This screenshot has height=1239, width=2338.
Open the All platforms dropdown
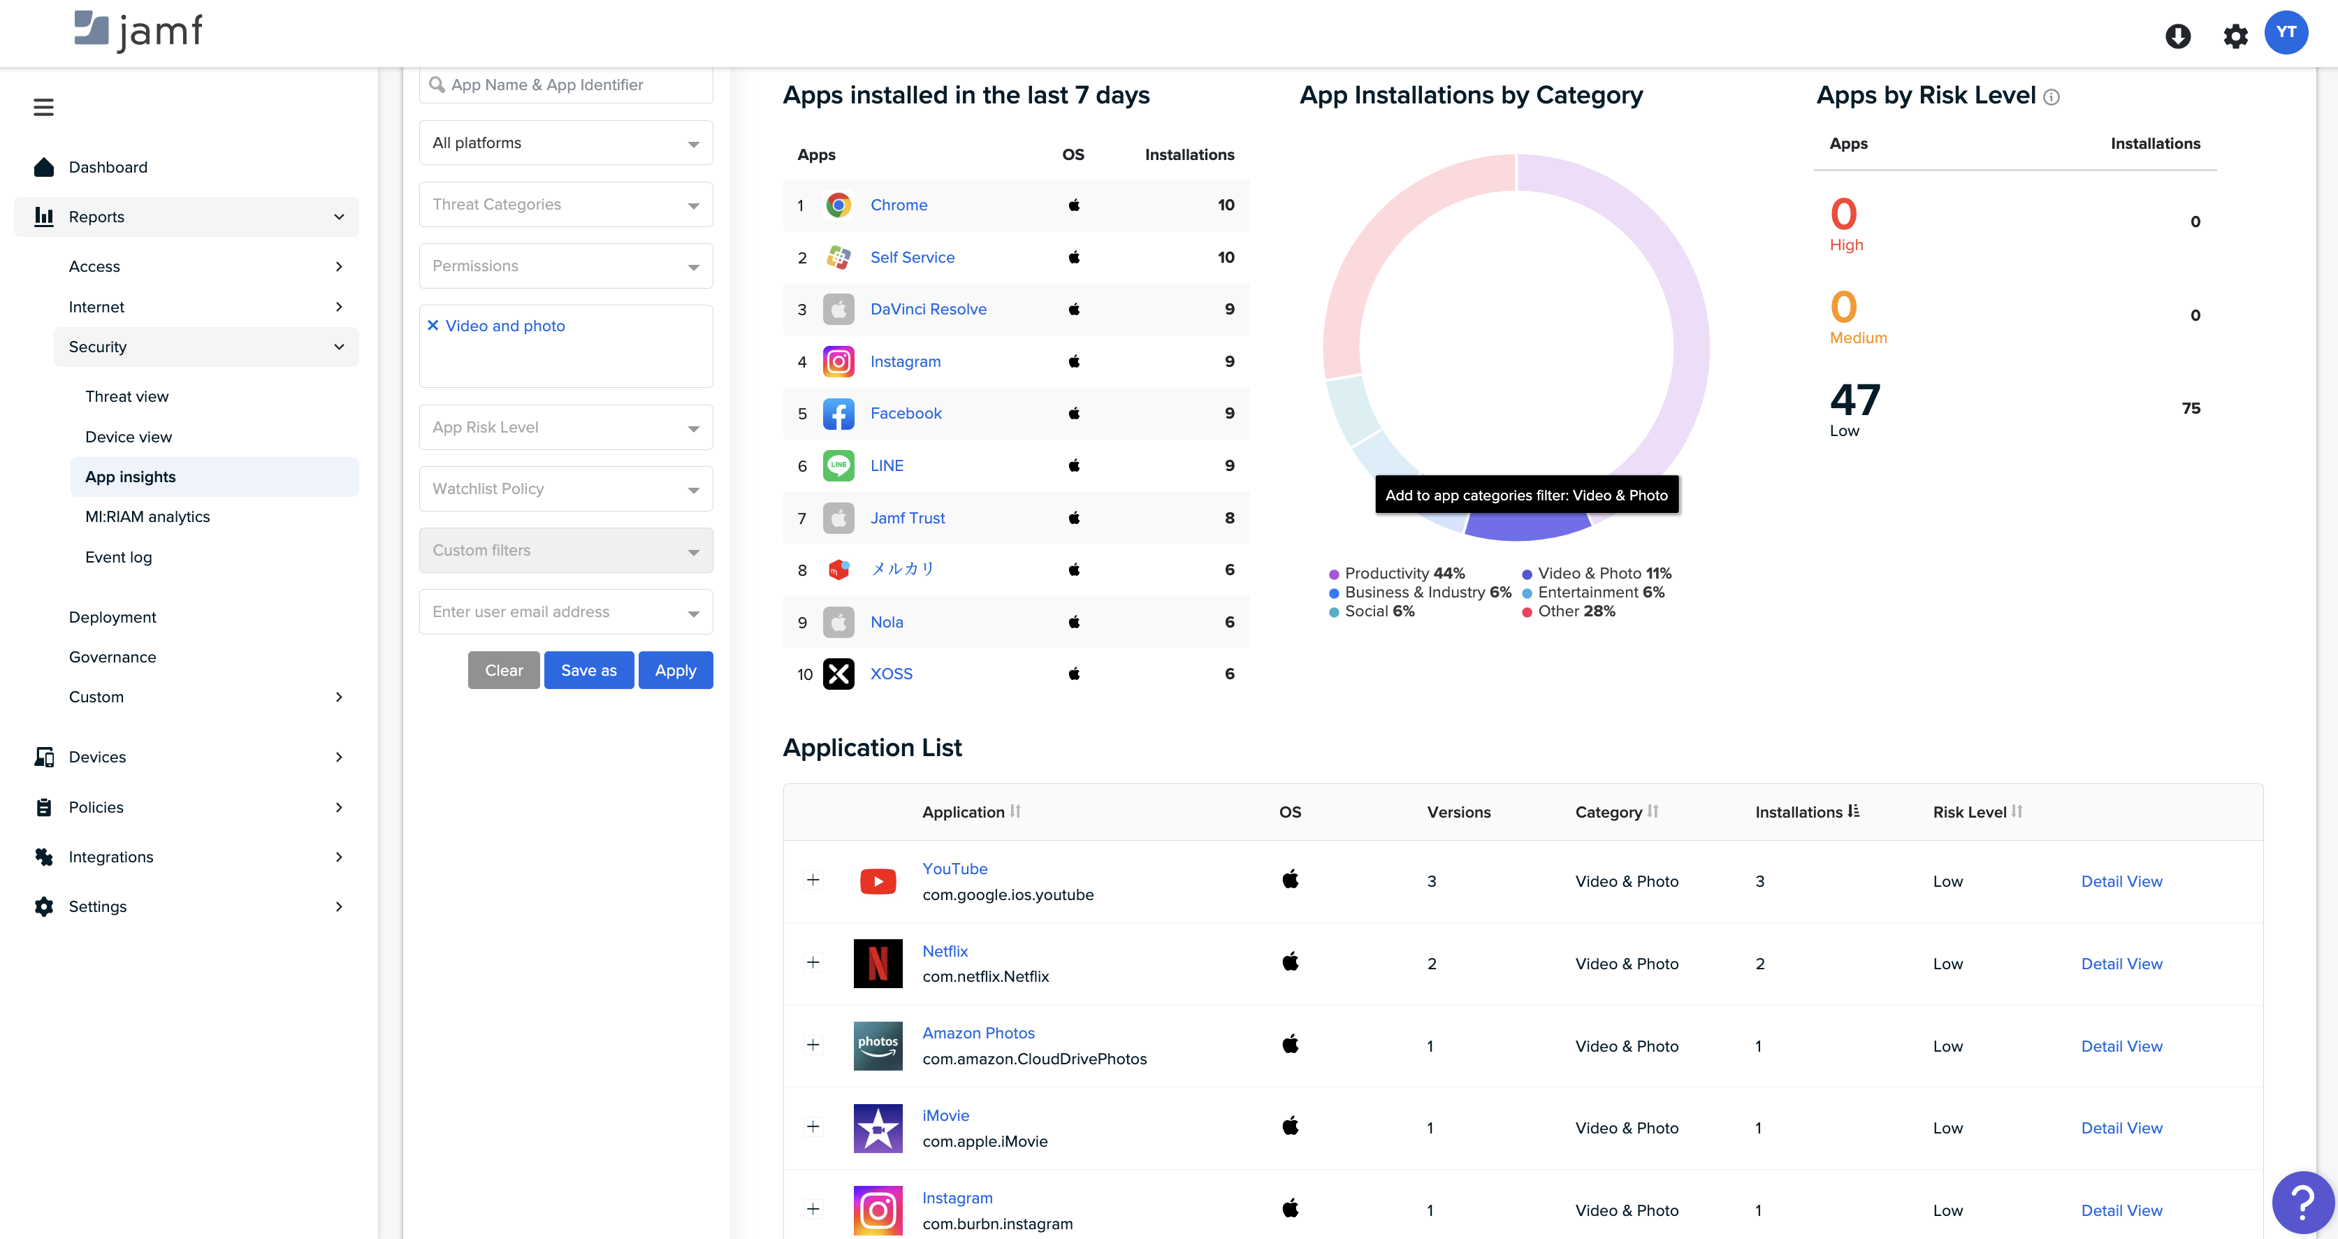(565, 143)
